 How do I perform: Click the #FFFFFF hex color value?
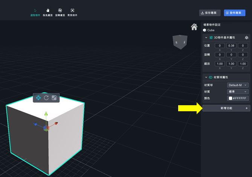tap(240, 98)
